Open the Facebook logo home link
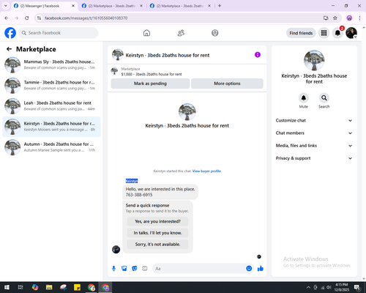Viewport: 366px width, 293px height. (x=10, y=33)
